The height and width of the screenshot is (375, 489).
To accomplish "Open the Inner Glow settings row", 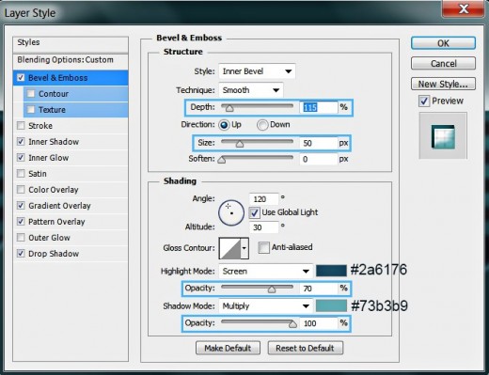I will pos(71,158).
